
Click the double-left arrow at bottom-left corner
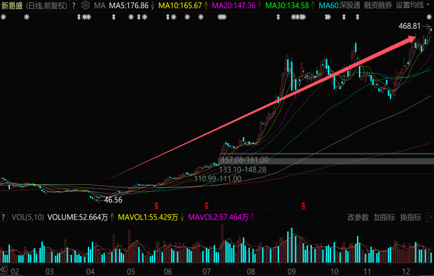click(4, 270)
